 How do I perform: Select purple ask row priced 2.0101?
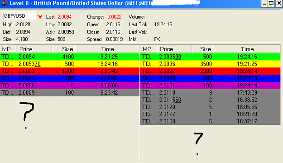pos(211,86)
